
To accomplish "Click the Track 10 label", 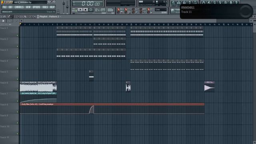I will coord(5,126).
